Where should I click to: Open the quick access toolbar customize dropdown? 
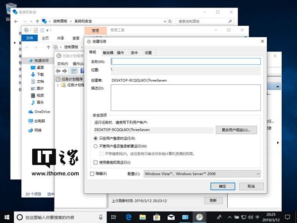(48, 30)
